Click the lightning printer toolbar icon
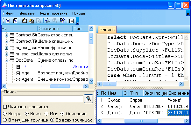This screenshot has height=125, width=191. (32, 21)
